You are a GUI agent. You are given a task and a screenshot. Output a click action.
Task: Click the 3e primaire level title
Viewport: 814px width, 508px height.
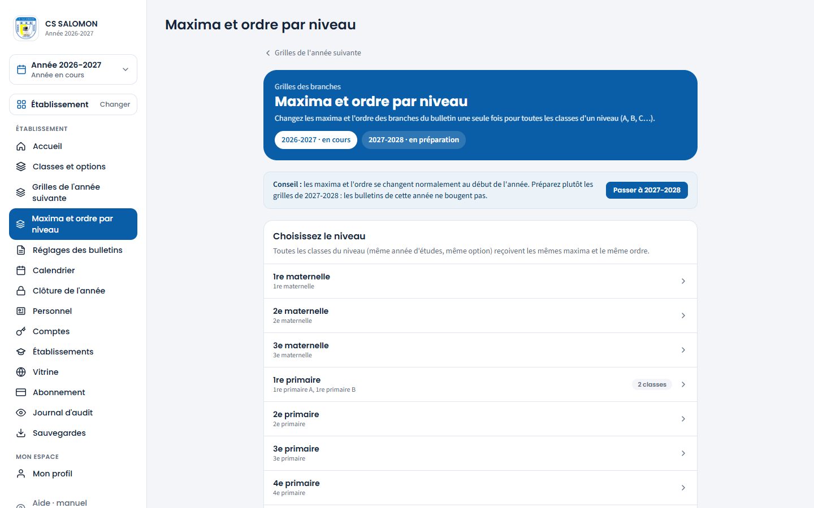click(296, 449)
